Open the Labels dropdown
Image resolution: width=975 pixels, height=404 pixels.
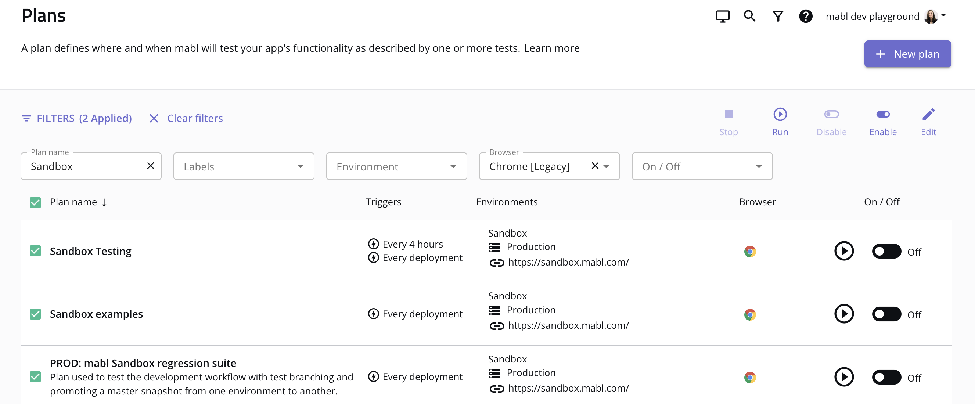[243, 166]
